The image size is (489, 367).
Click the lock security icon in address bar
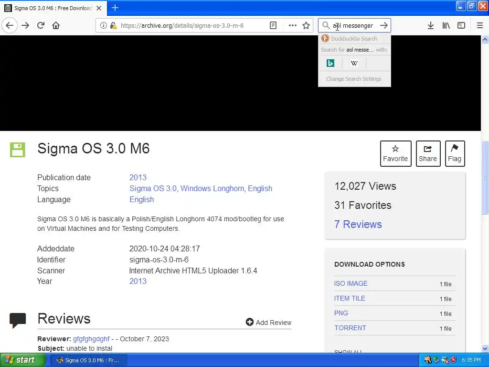(x=113, y=26)
